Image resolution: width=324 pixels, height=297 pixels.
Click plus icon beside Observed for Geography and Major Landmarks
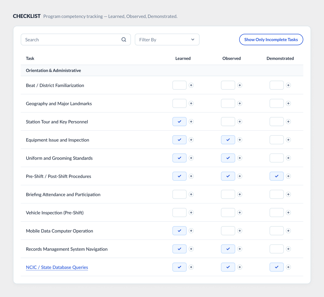coord(240,103)
